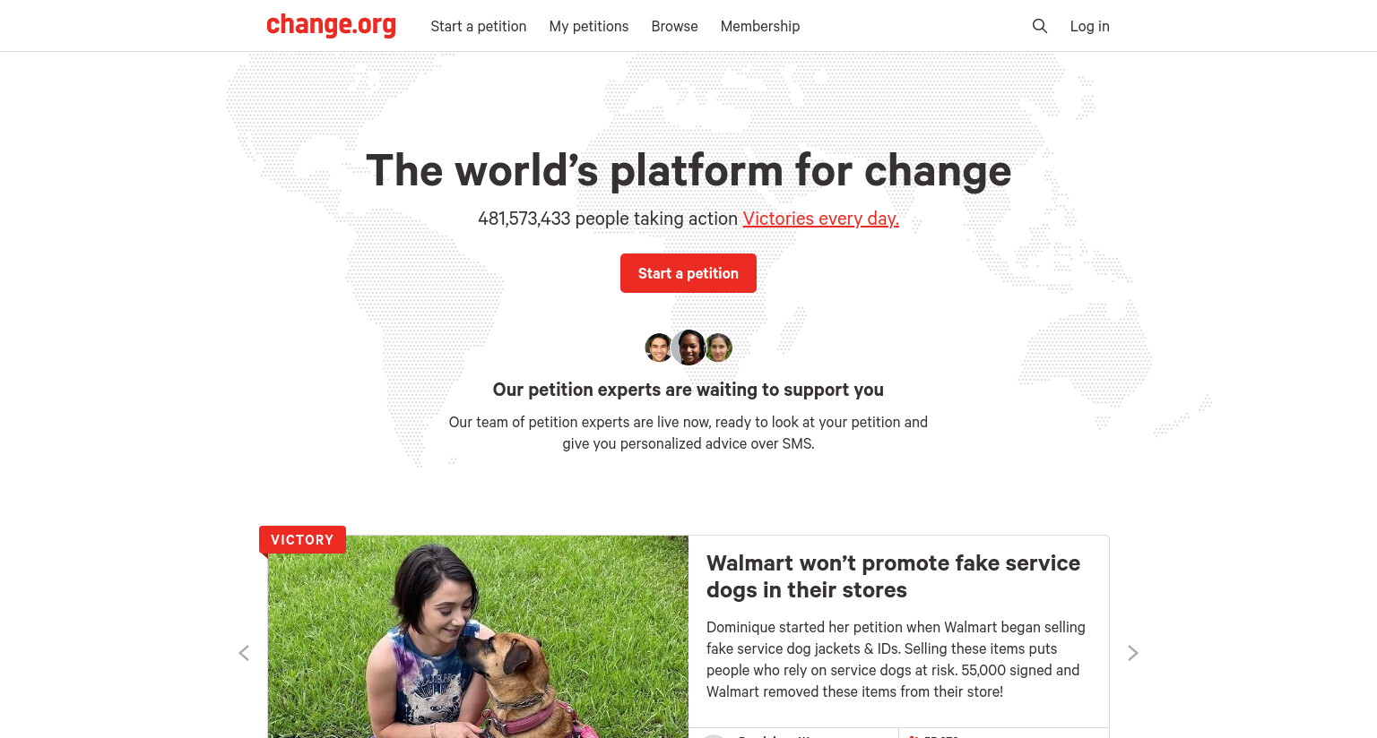Select Membership in the navigation bar
This screenshot has height=738, width=1377.
(x=760, y=26)
